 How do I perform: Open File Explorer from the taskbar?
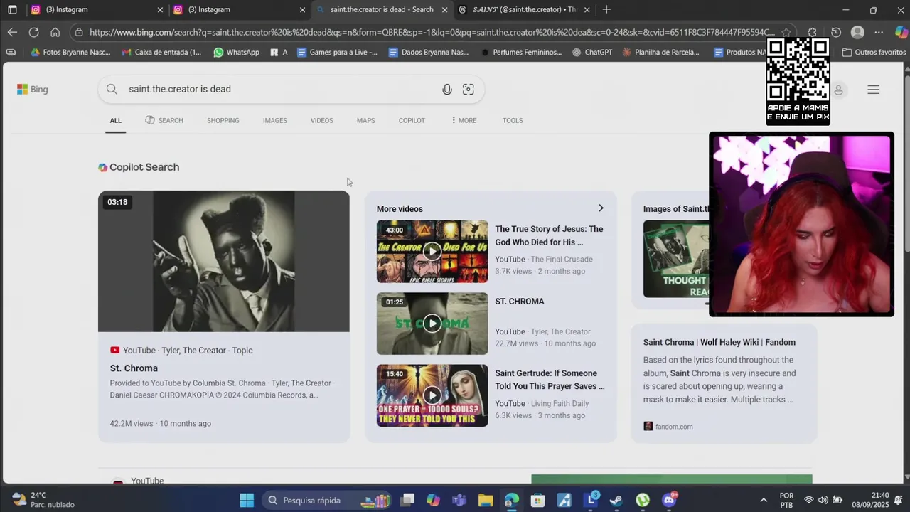click(486, 500)
